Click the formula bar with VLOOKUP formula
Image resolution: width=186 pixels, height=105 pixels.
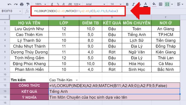point(78,11)
